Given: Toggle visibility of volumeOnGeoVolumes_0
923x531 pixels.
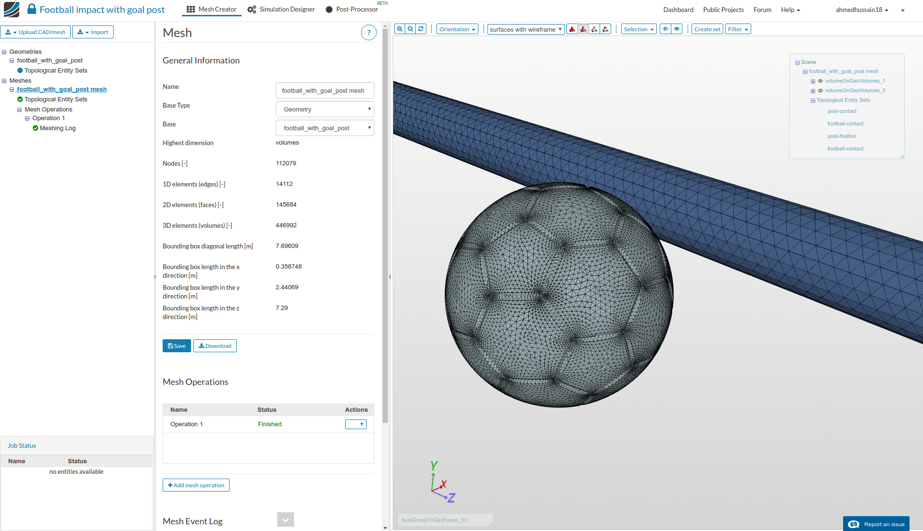Looking at the screenshot, I should tap(820, 91).
